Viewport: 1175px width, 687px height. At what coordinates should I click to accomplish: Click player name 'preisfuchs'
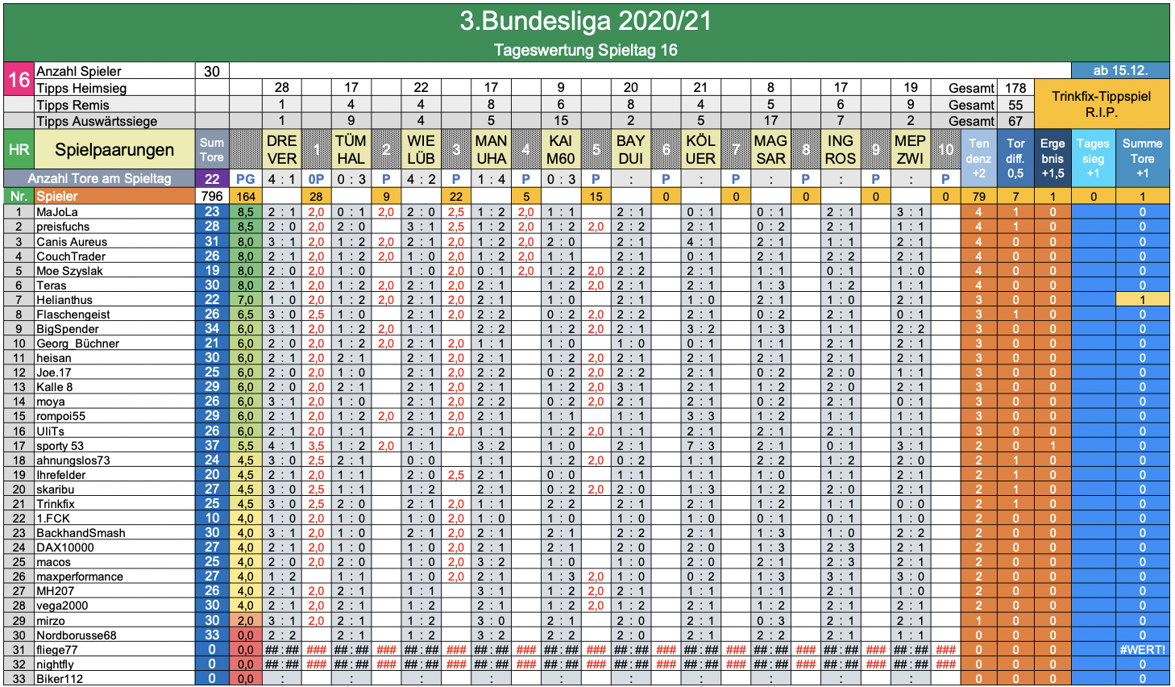[x=63, y=227]
